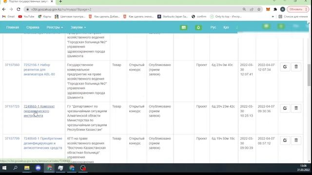The width and height of the screenshot is (312, 175).
Task: Open the extensions puzzle icon
Action: [x=275, y=9]
